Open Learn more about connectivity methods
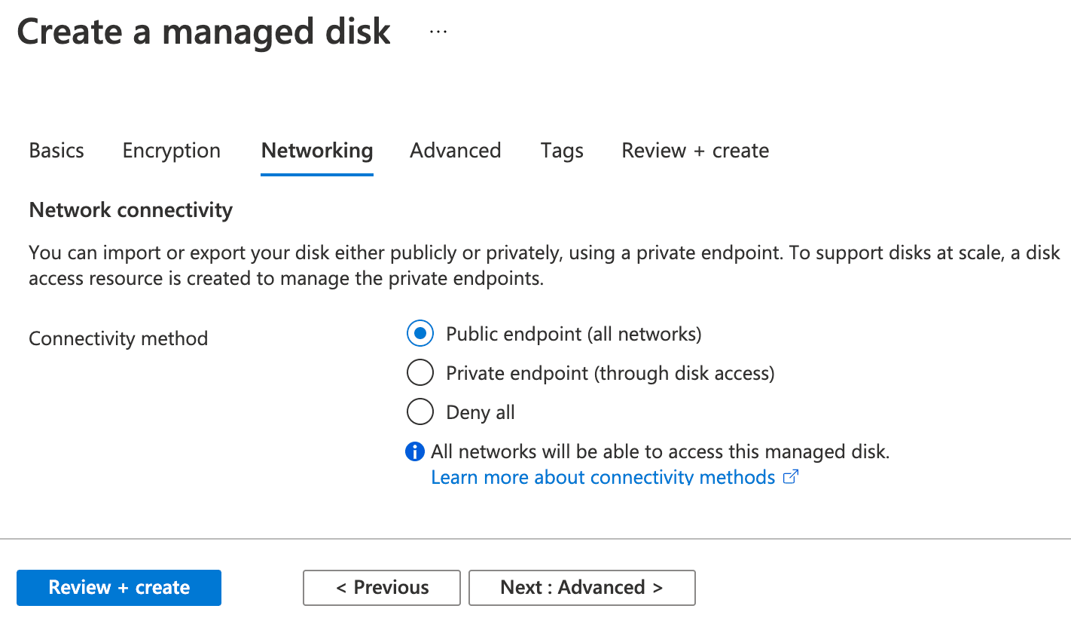 pos(601,476)
